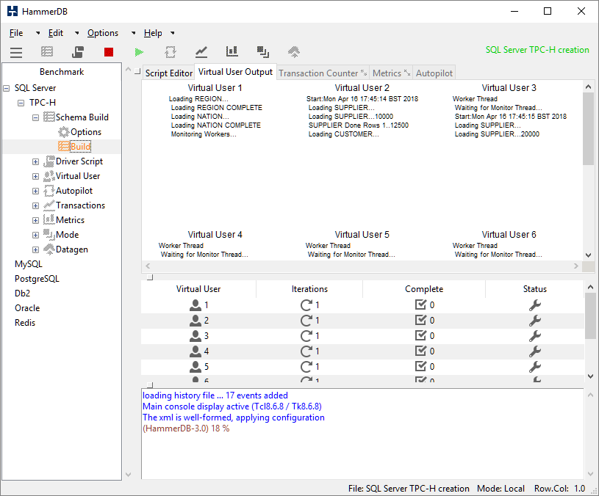The image size is (599, 496).
Task: Run virtual users with the green play icon
Action: point(139,52)
